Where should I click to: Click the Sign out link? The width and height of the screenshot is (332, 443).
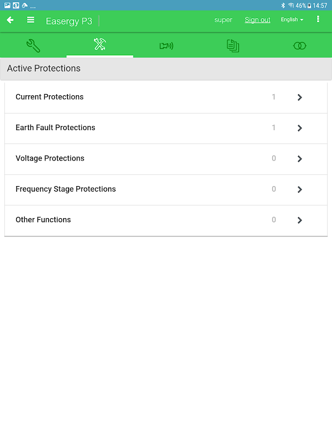point(257,20)
